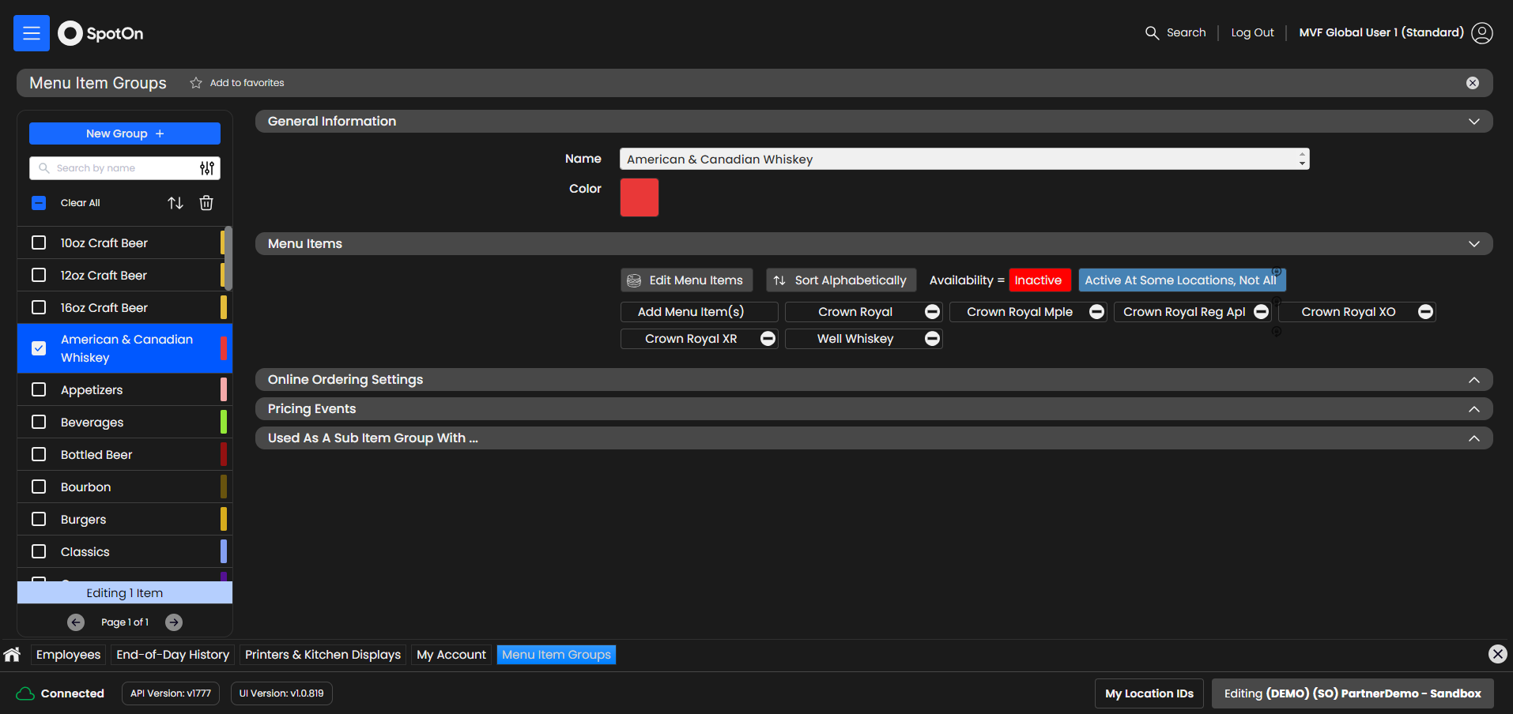Check the Burgers checkbox
This screenshot has width=1513, height=714.
coord(39,519)
